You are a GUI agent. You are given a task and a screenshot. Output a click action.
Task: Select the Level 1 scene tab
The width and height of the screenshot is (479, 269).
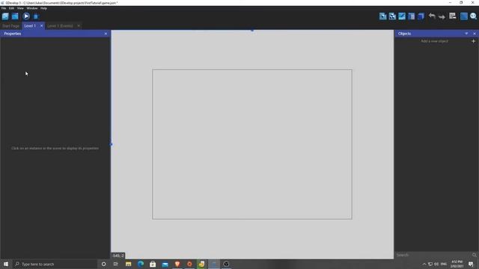click(x=30, y=26)
